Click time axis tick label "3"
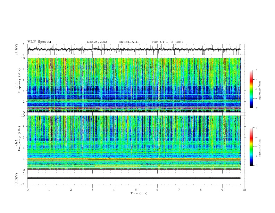The width and height of the screenshot is (275, 213). [92, 190]
